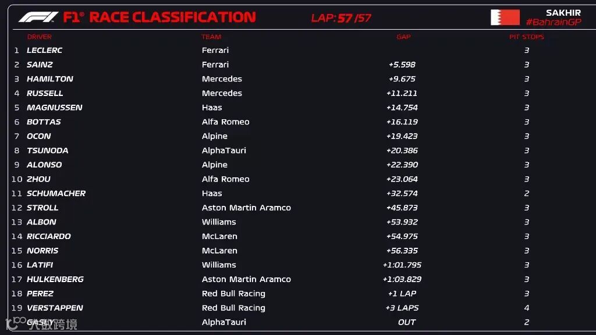Select MAGNUSSEN driver name
The width and height of the screenshot is (596, 335).
(x=54, y=108)
